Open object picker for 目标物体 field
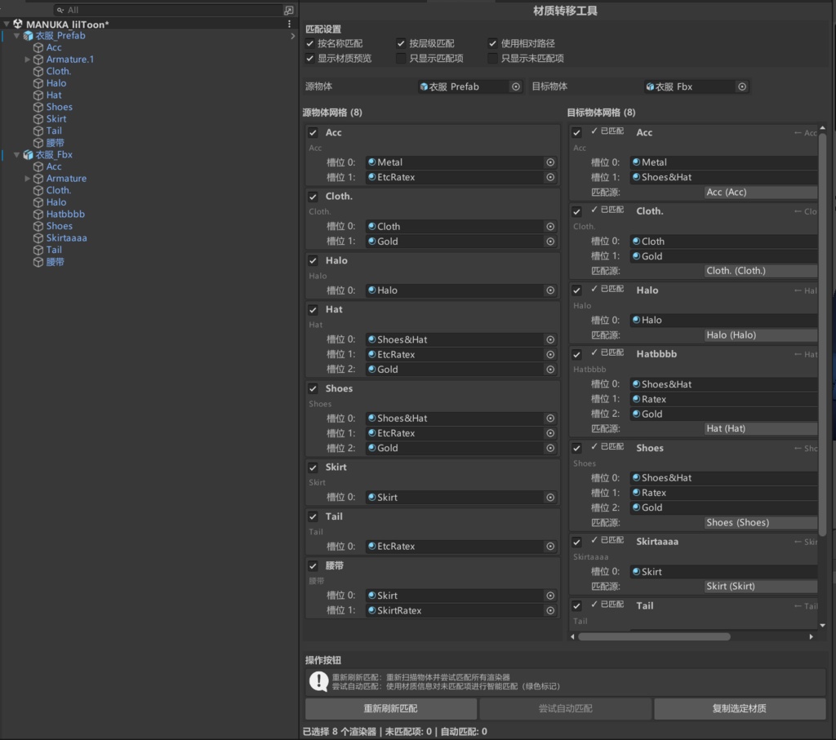Image resolution: width=836 pixels, height=740 pixels. click(x=741, y=86)
